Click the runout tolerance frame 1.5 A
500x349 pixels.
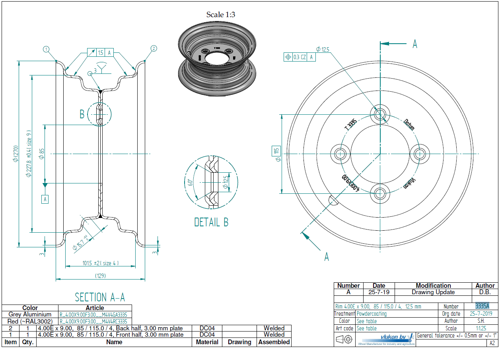tap(101, 52)
